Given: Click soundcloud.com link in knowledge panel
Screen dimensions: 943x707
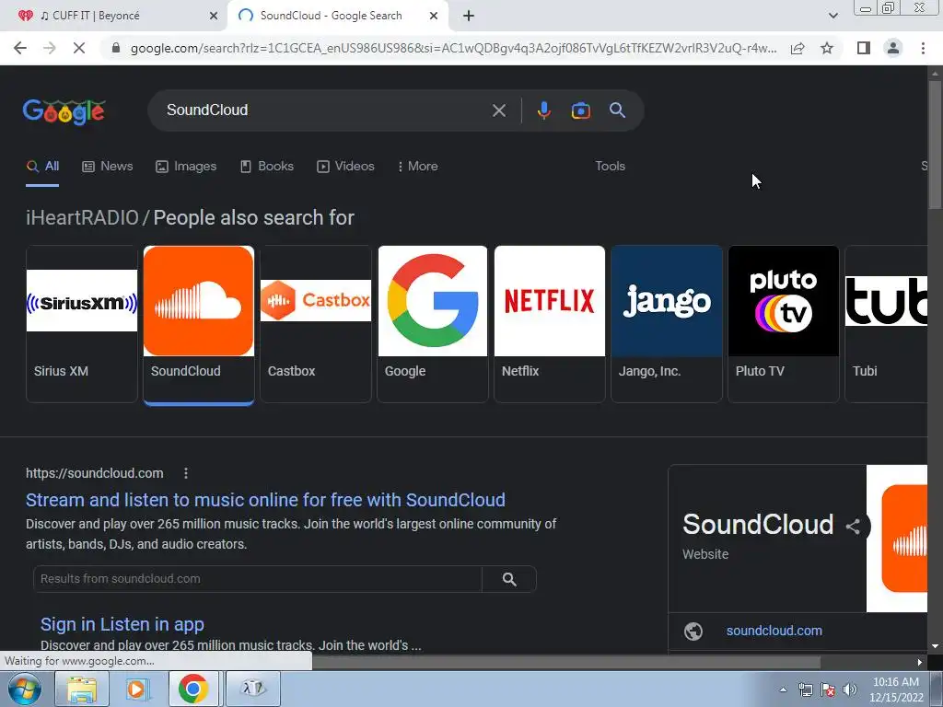Looking at the screenshot, I should [x=774, y=631].
